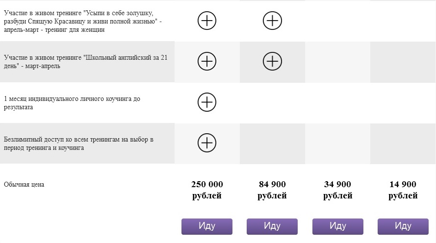This screenshot has width=436, height=243.
Task: Click plus icon for women's training, 84 900 column
Action: click(x=272, y=21)
